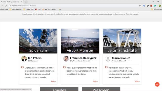Restore the browser window size
The width and height of the screenshot is (162, 91).
[x=158, y=2]
